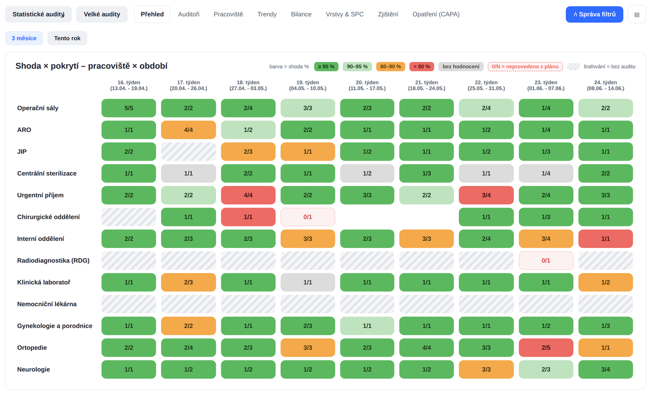Open the red 2/5 cell for Ortopedie
This screenshot has width=651, height=395.
pos(546,348)
